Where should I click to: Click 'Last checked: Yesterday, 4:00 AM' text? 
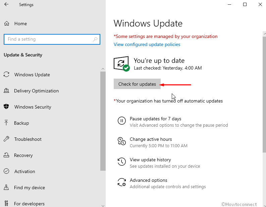click(x=168, y=68)
